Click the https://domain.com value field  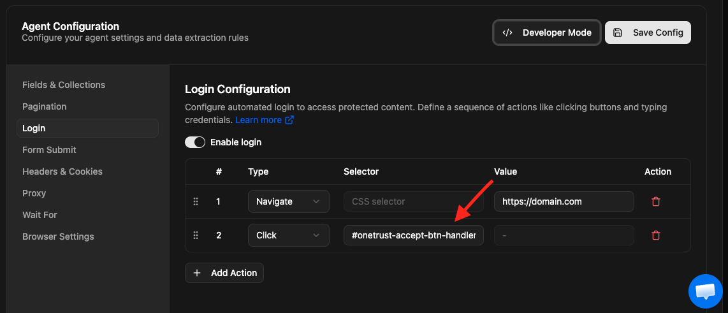[564, 201]
